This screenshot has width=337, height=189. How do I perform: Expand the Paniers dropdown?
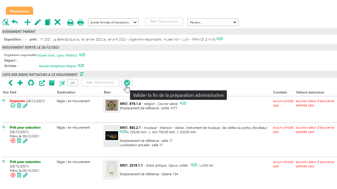click(x=213, y=22)
